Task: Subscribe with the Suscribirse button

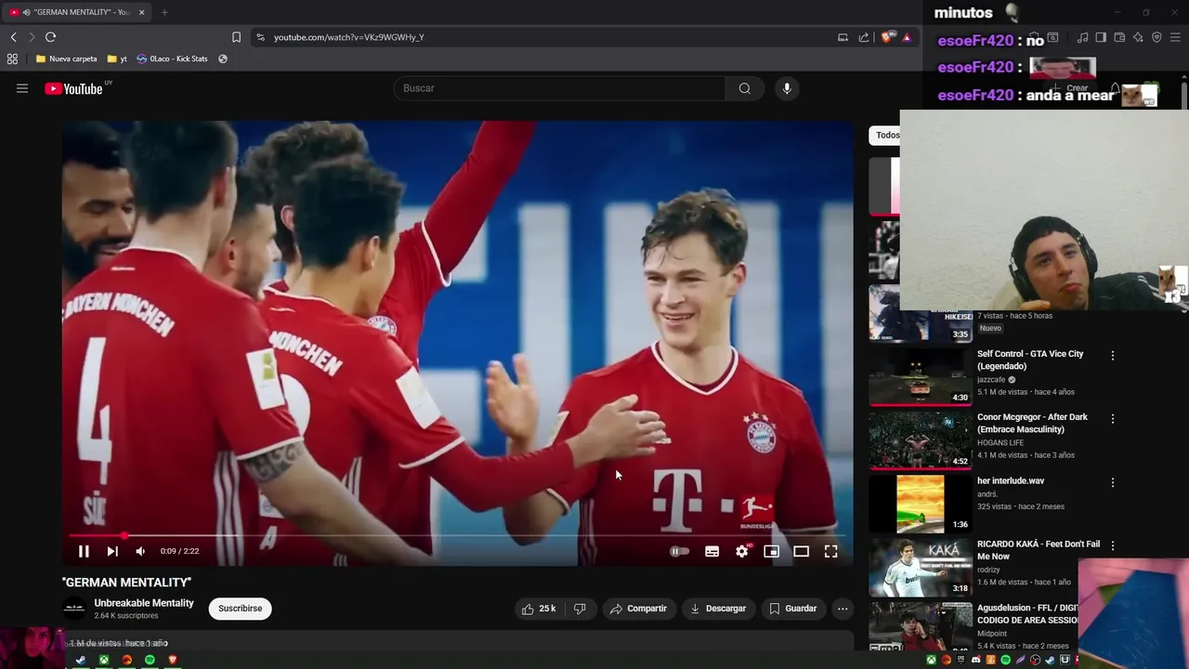Action: (240, 609)
